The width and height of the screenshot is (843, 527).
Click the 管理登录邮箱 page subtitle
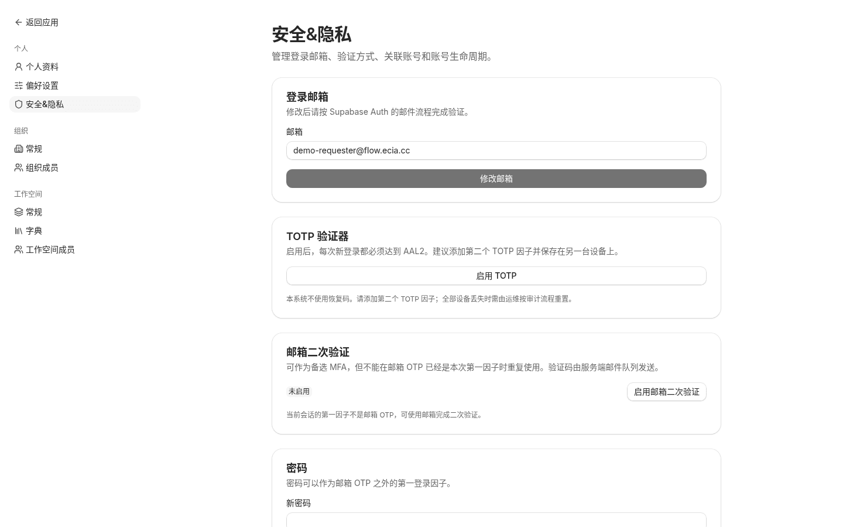384,56
